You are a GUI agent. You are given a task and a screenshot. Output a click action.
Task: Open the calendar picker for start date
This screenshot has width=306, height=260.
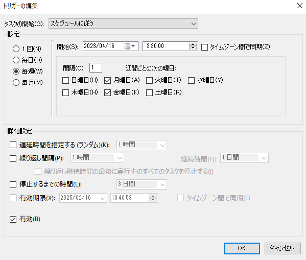point(130,46)
